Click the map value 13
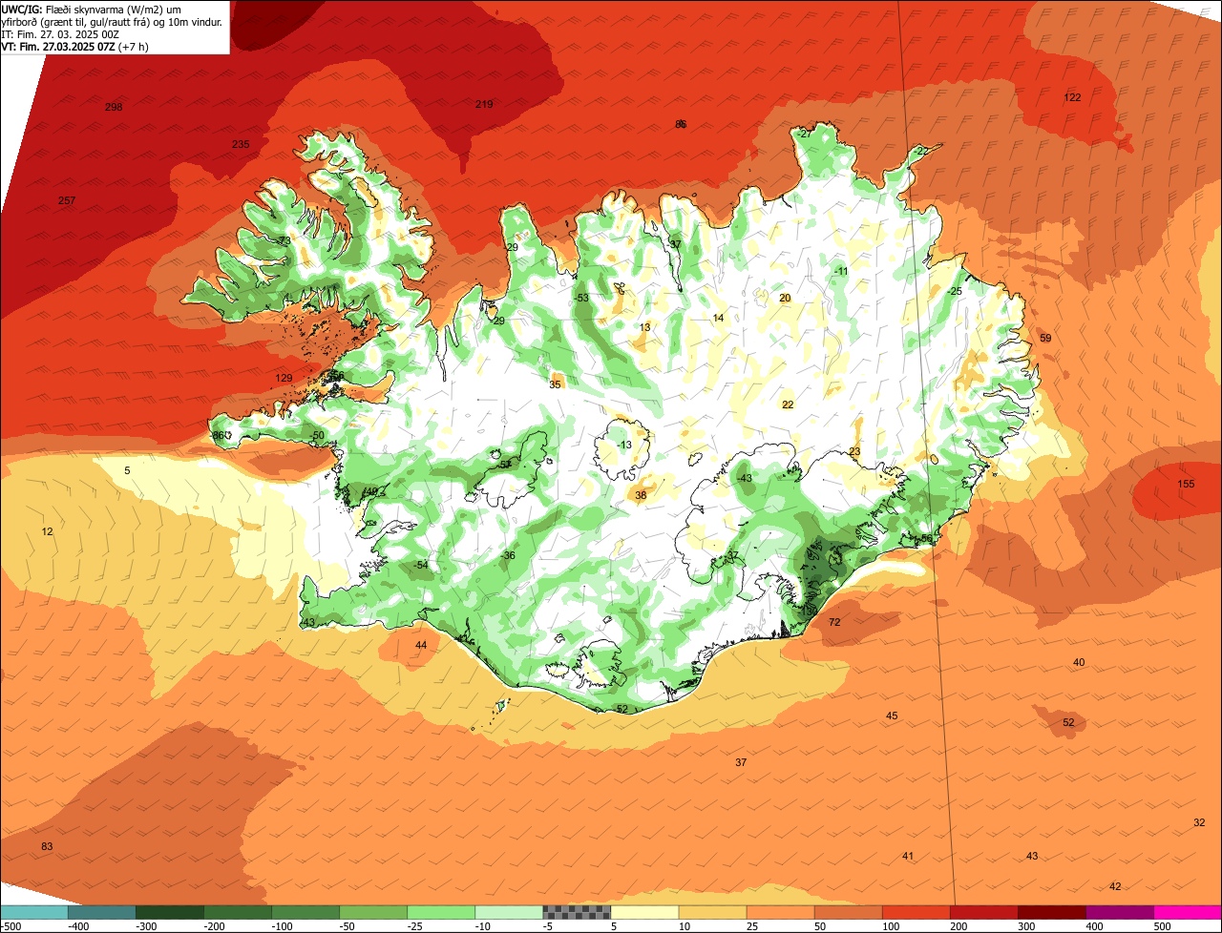This screenshot has height=933, width=1222. [x=645, y=328]
